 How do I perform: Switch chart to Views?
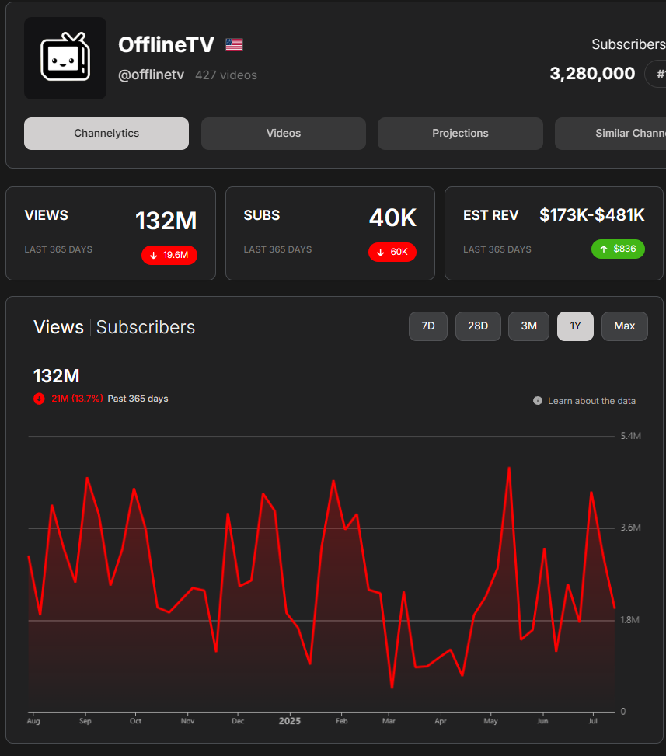click(58, 327)
